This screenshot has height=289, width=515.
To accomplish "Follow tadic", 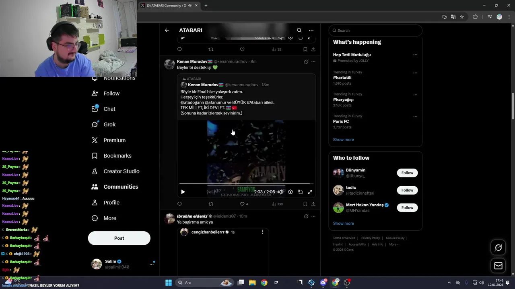I will (x=407, y=190).
